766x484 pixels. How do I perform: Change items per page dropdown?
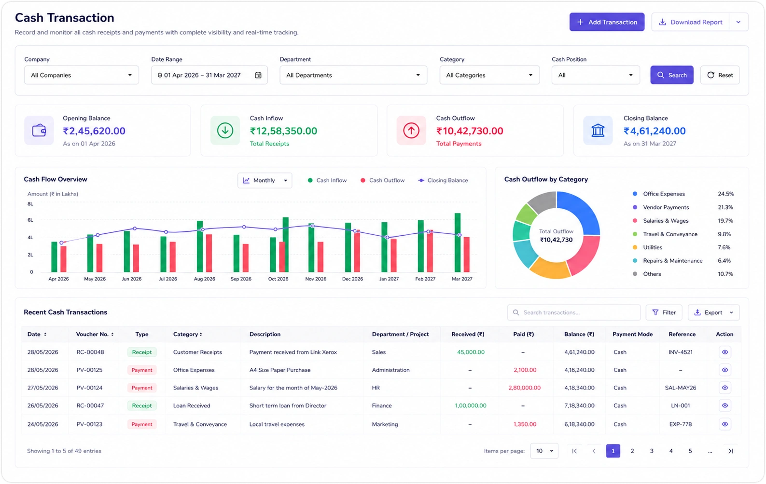(544, 451)
